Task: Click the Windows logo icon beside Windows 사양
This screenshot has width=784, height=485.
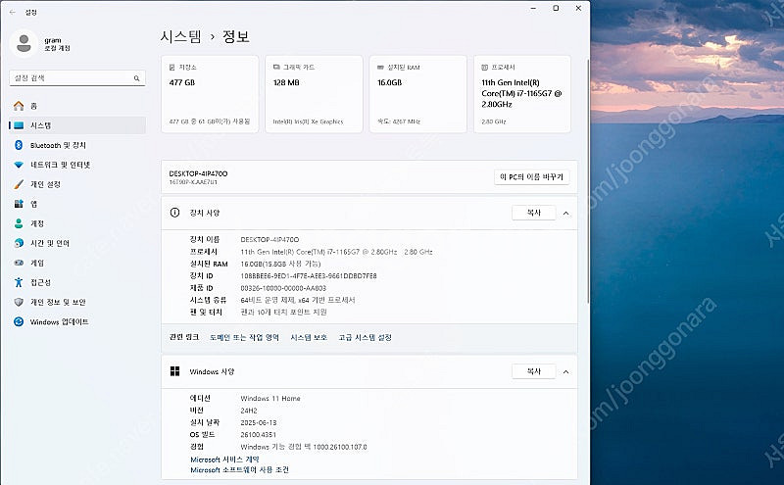Action: (174, 371)
